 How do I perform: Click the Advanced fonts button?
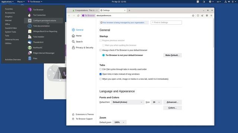click(173, 102)
